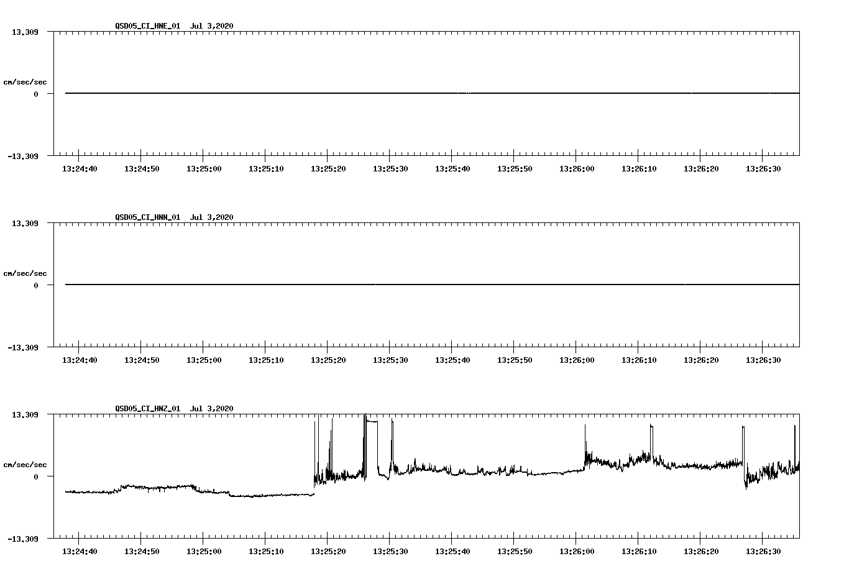Click the 13:26:20 time label under HNN plot
The height and width of the screenshot is (574, 844).
click(x=701, y=360)
